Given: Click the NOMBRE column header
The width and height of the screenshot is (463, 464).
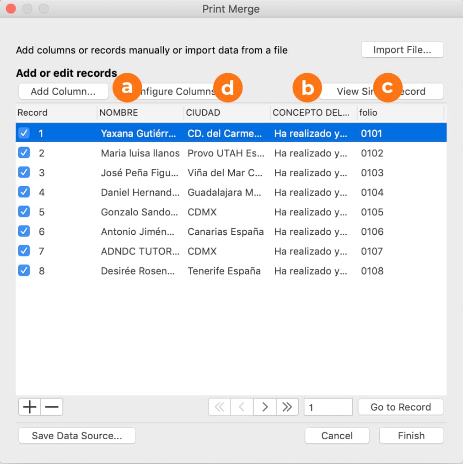Looking at the screenshot, I should [140, 113].
